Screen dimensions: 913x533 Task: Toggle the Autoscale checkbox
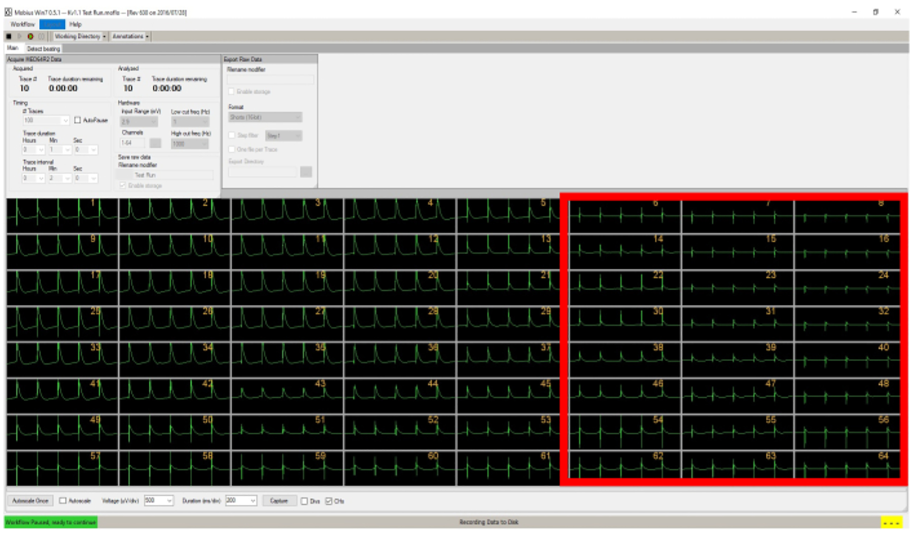[63, 501]
